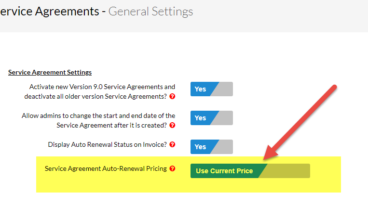
Task: Click gray side of Auto Renewal Status toggle
Action: pos(224,147)
